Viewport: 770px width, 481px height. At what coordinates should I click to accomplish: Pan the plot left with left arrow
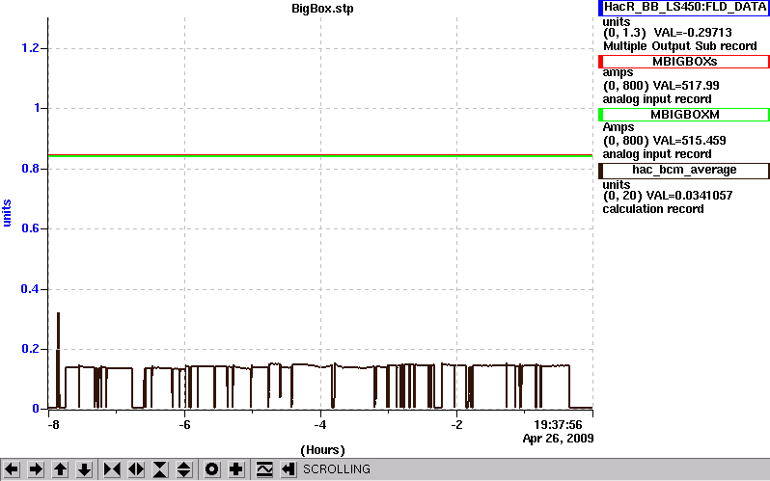point(12,469)
